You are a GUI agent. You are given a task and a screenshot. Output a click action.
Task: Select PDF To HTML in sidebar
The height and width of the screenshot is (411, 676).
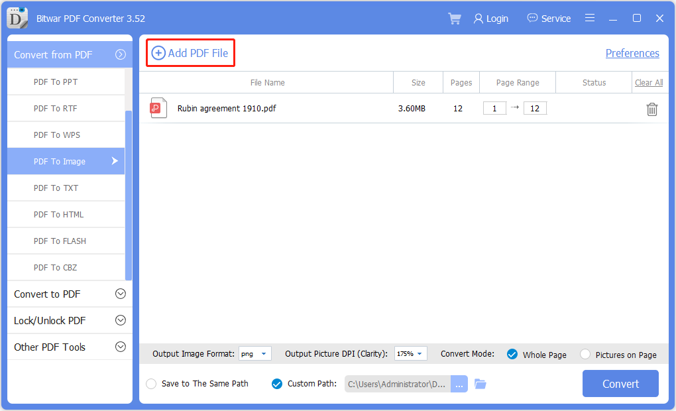click(x=58, y=214)
